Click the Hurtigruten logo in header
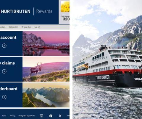 coord(15,11)
